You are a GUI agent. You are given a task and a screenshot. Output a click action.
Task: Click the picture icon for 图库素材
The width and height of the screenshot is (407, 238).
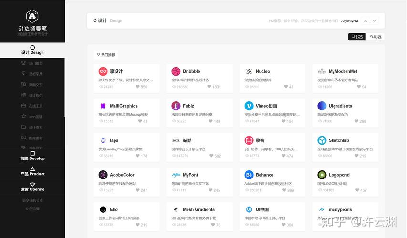[24, 138]
